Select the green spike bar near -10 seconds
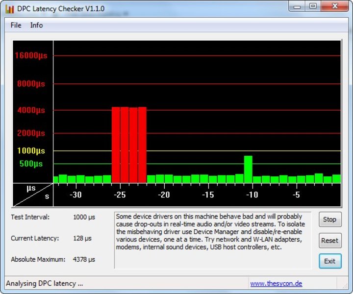Viewport: 353px width, 294px height. tap(248, 169)
